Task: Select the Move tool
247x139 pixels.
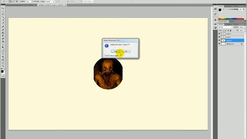Action: pos(3,8)
